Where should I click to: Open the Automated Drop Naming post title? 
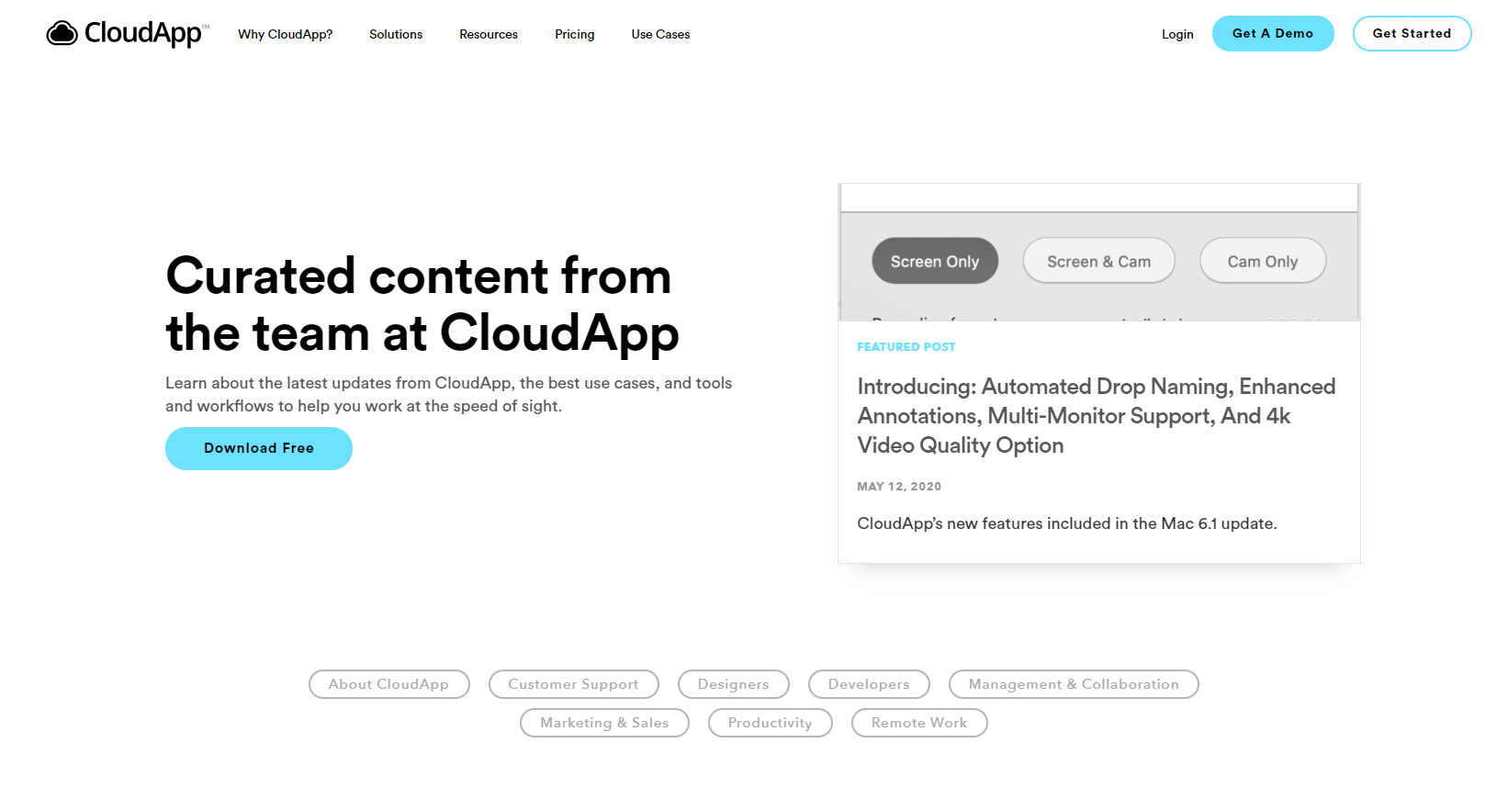(1097, 416)
